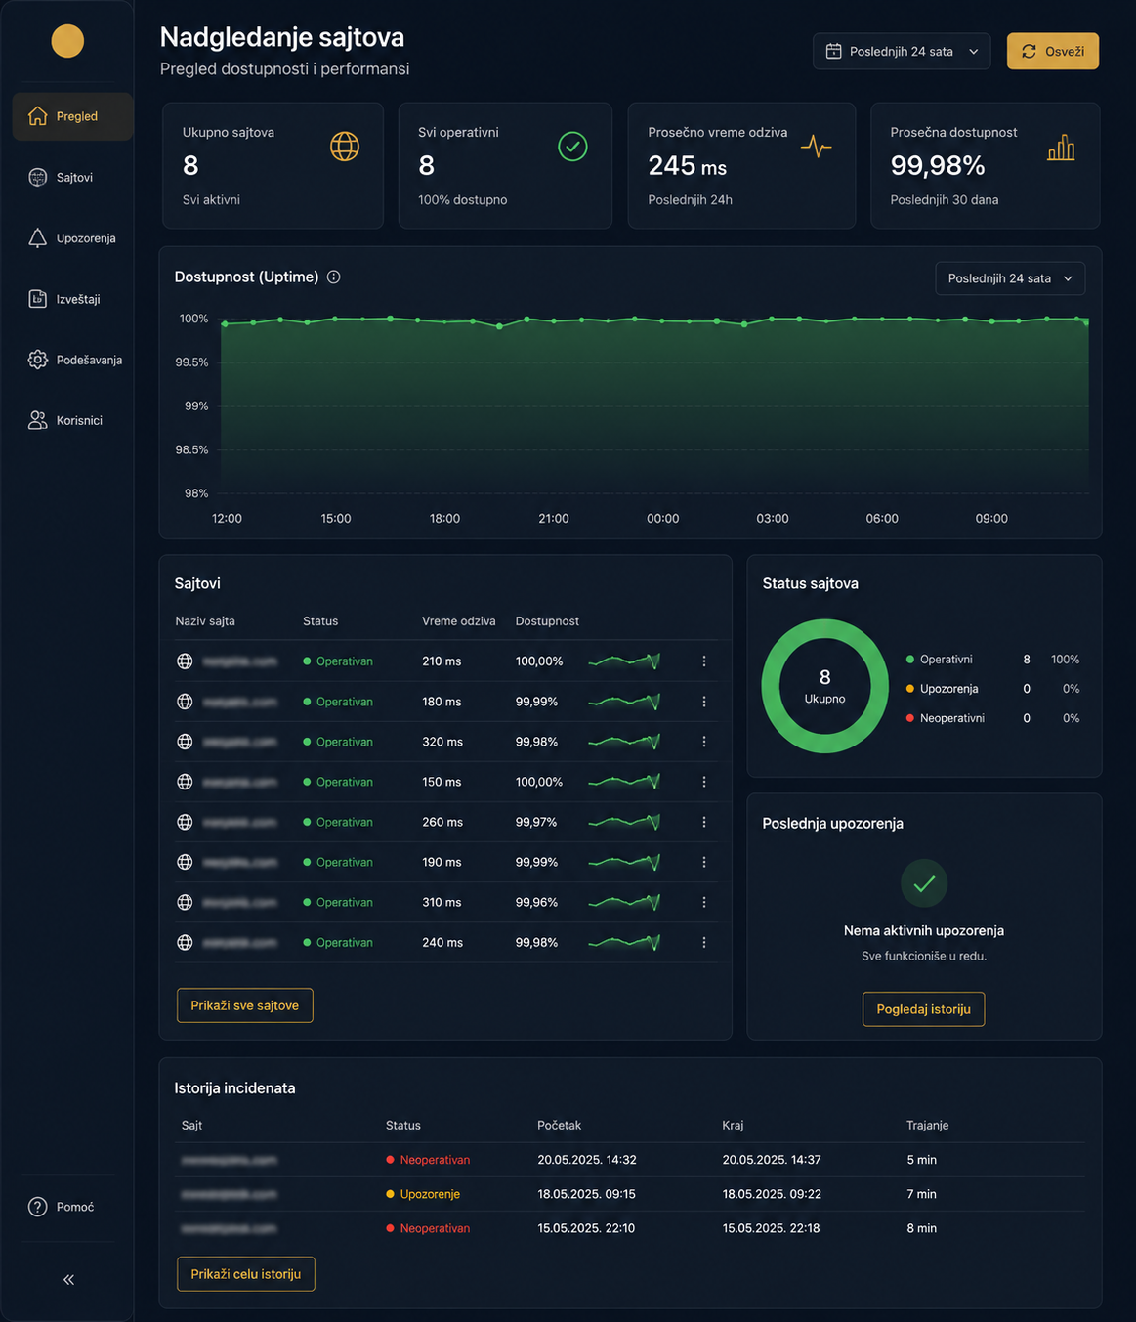Open header Poslednjih 24 sata date dropdown
This screenshot has width=1136, height=1322.
[x=902, y=52]
